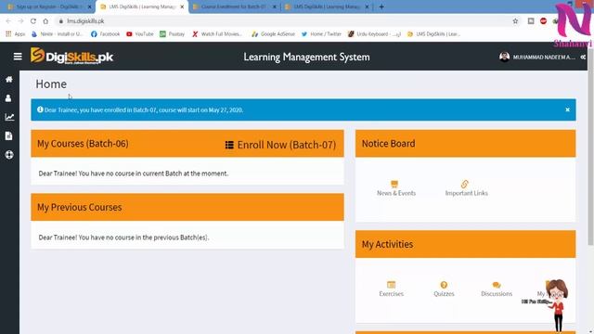594x334 pixels.
Task: Click the share icon next to the username
Action: point(583,58)
